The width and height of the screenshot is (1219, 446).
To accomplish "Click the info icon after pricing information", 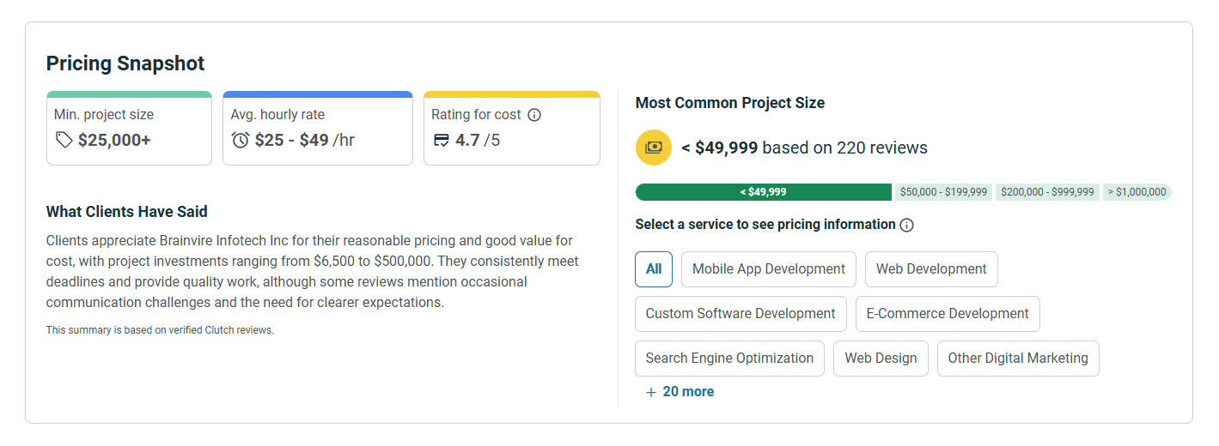I will pos(906,226).
